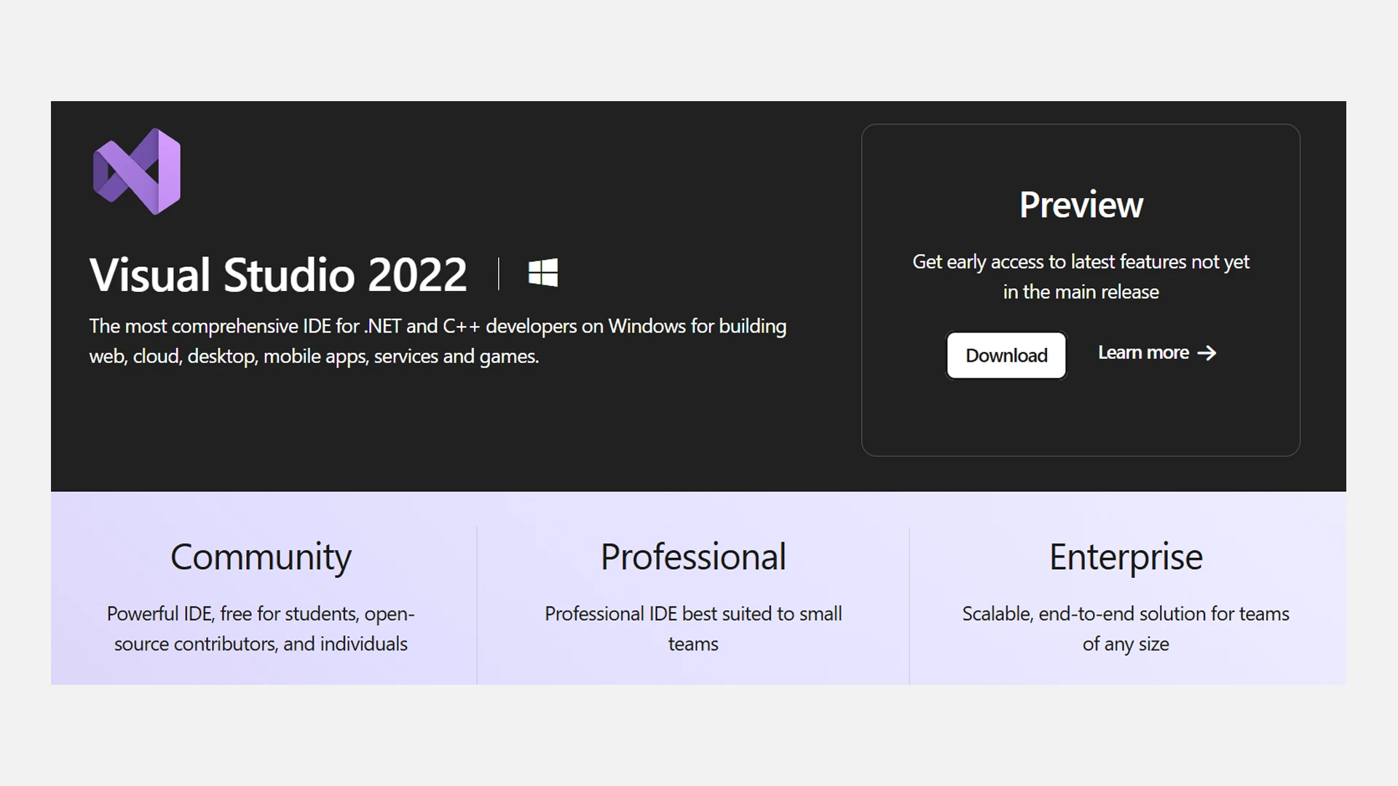The width and height of the screenshot is (1398, 786).
Task: Click divider between Community and Professional
Action: (477, 604)
